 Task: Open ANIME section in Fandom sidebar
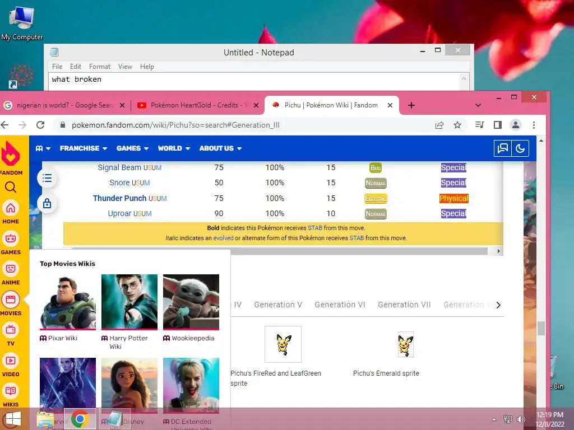pyautogui.click(x=11, y=273)
